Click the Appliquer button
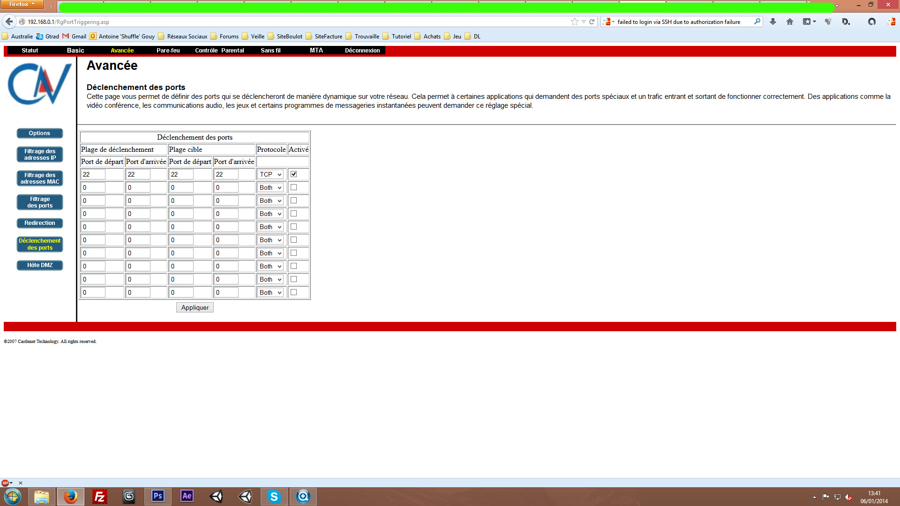The width and height of the screenshot is (900, 506). [195, 307]
